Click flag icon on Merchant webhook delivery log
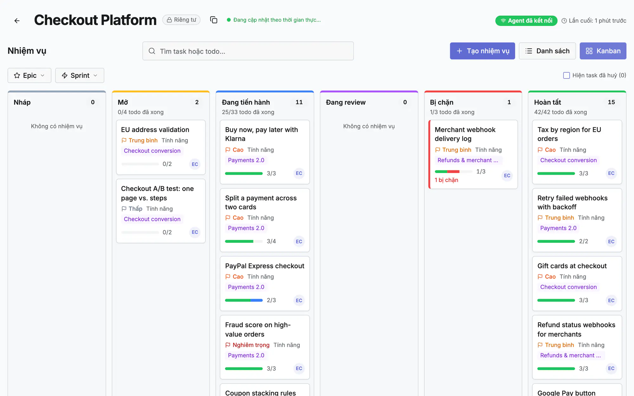Viewport: 634px width, 396px height. coord(438,150)
